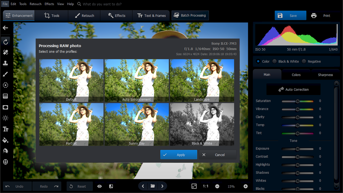Zoom out with minus icon
This screenshot has height=193, width=343.
click(x=217, y=186)
